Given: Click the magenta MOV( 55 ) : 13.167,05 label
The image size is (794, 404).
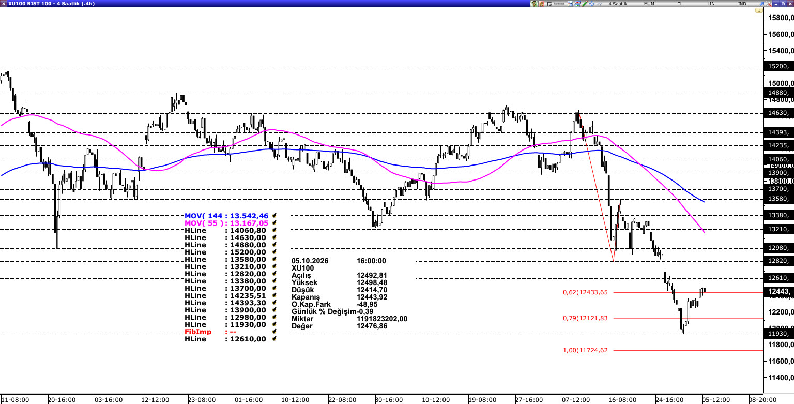Looking at the screenshot, I should (226, 223).
